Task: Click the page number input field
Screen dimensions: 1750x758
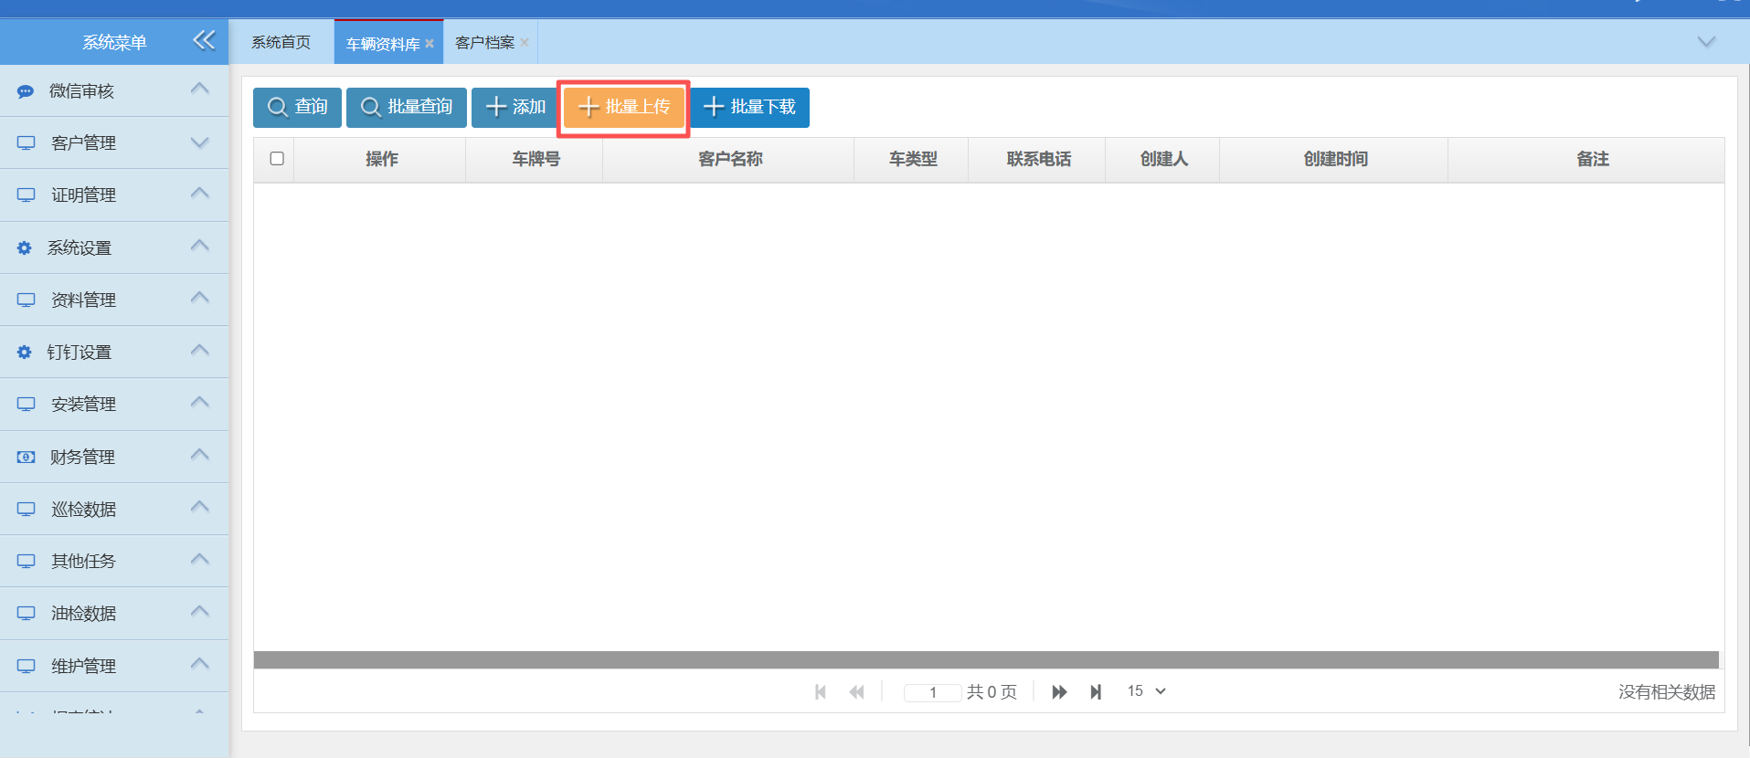Action: click(932, 692)
